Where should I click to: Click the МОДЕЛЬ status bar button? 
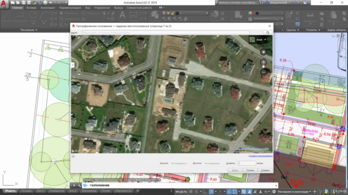pyautogui.click(x=181, y=191)
